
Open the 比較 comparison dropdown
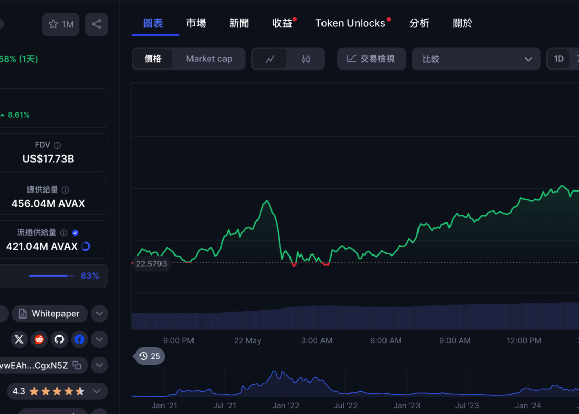click(x=476, y=59)
